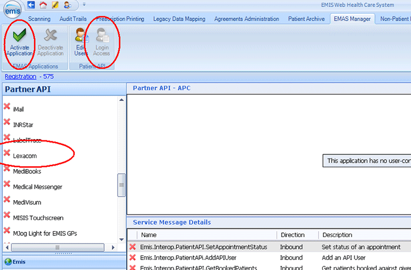Click red cross icon beside MediVisum
Viewport: 411px width, 270px height.
click(x=7, y=200)
